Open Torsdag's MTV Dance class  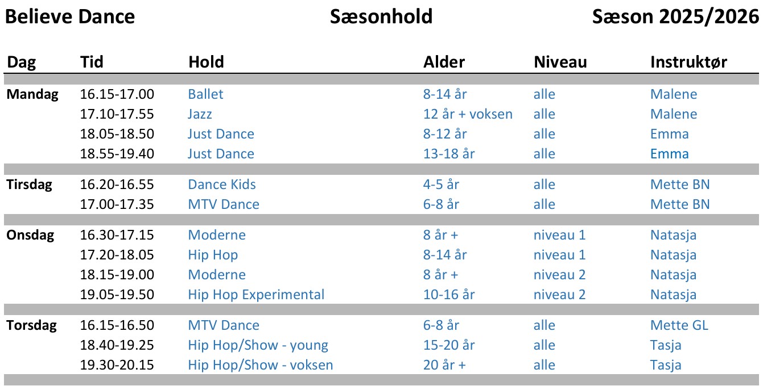pos(224,325)
